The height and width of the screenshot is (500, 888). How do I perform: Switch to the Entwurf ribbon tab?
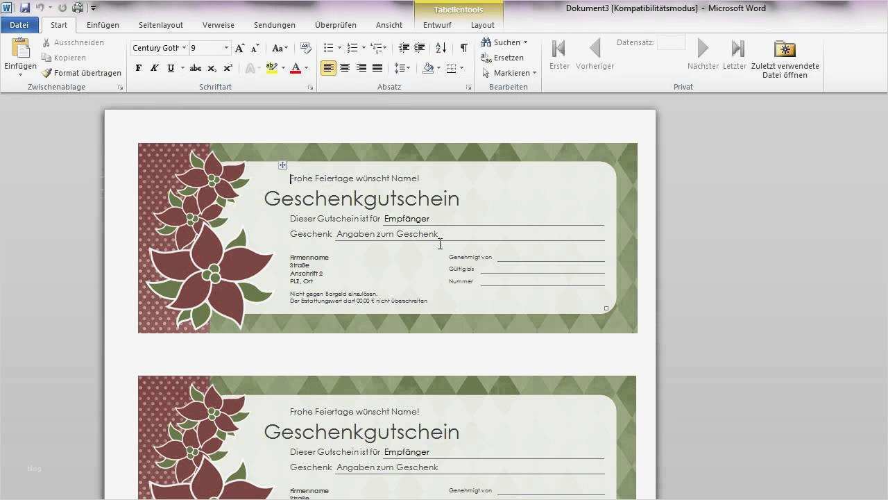(x=436, y=24)
